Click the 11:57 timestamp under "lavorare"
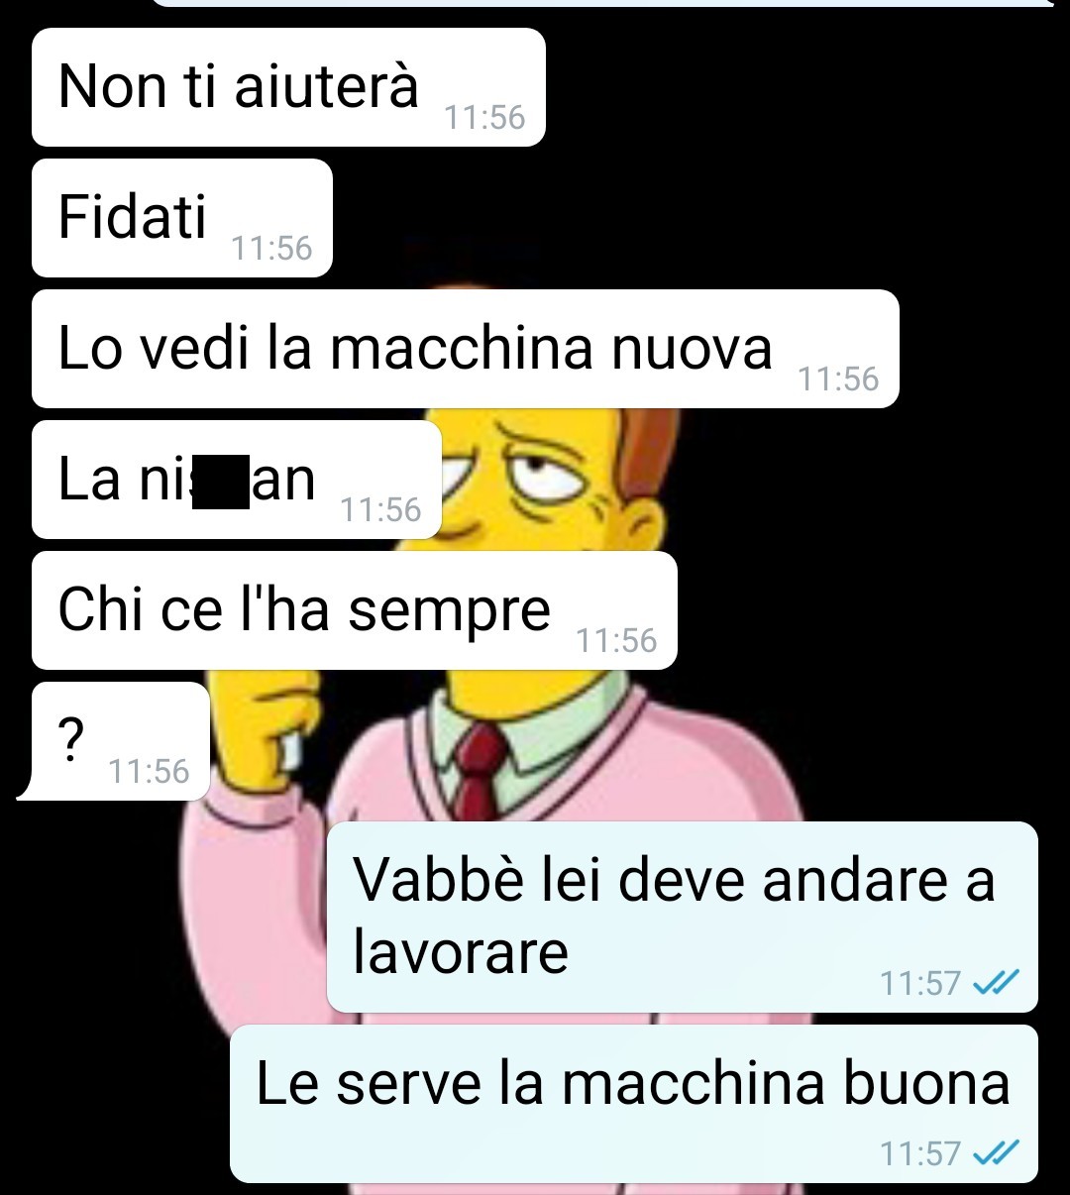Screen dimensions: 1070x1195 pos(920,983)
